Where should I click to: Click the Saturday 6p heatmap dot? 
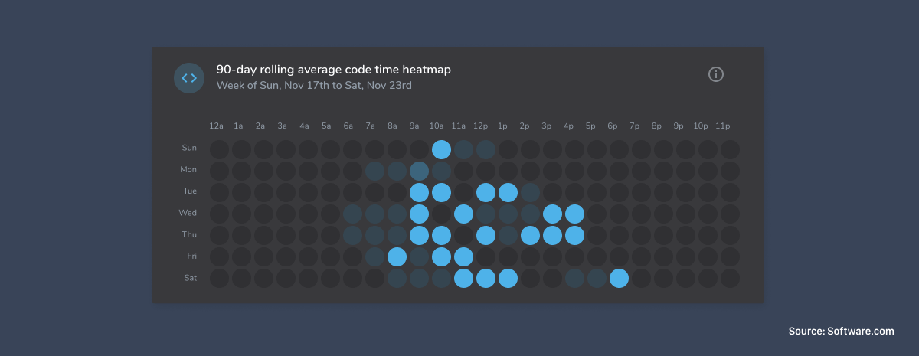[619, 278]
